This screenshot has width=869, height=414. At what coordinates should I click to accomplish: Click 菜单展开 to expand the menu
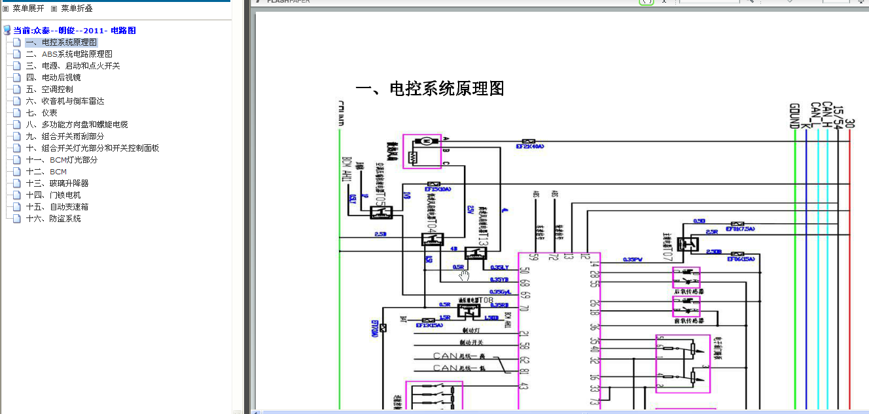pos(28,8)
